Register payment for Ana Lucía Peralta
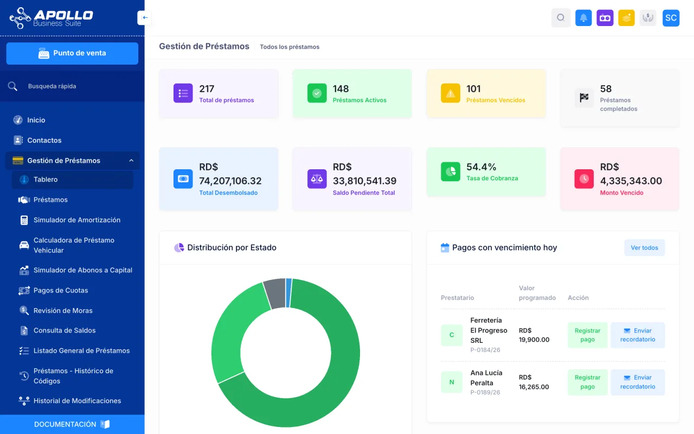 [587, 382]
